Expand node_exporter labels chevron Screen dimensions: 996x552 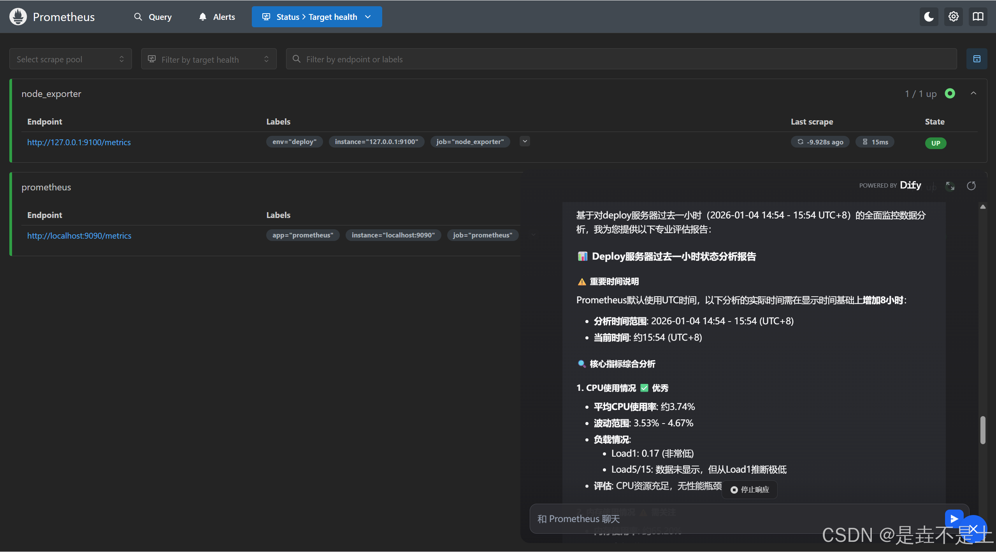[525, 142]
